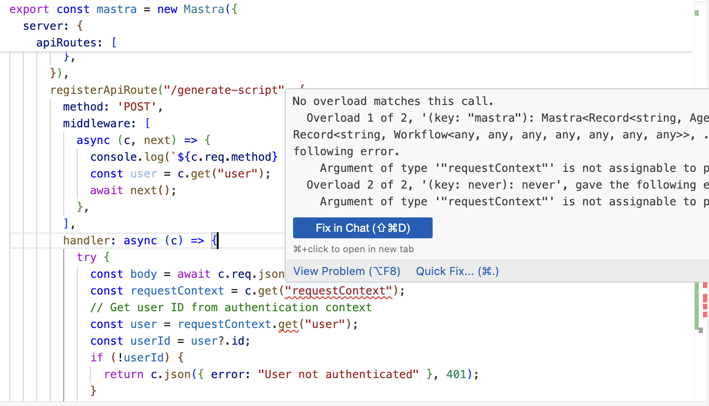Screen dimensions: 709x406
Task: Click the "await next();" statement
Action: point(134,190)
